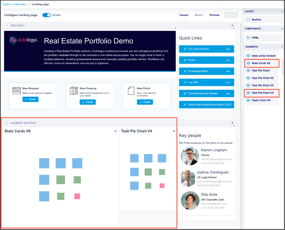Click the Elements panel scrollbar
This screenshot has width=285, height=230.
(283, 67)
